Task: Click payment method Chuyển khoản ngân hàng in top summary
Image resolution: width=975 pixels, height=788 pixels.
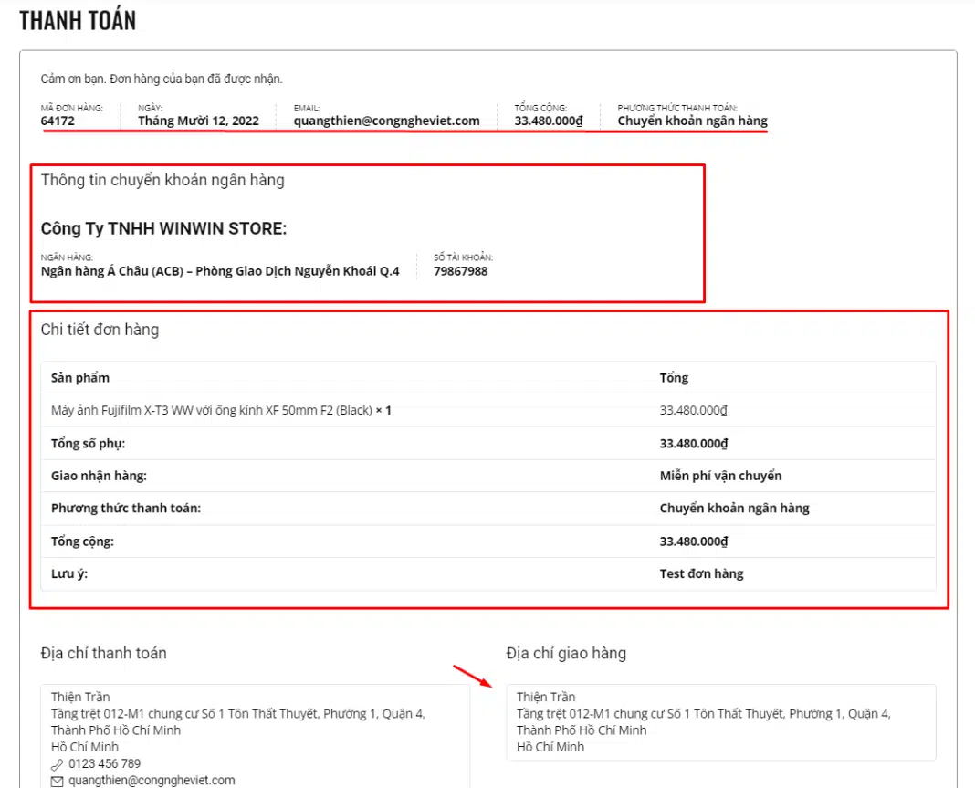Action: coord(693,121)
